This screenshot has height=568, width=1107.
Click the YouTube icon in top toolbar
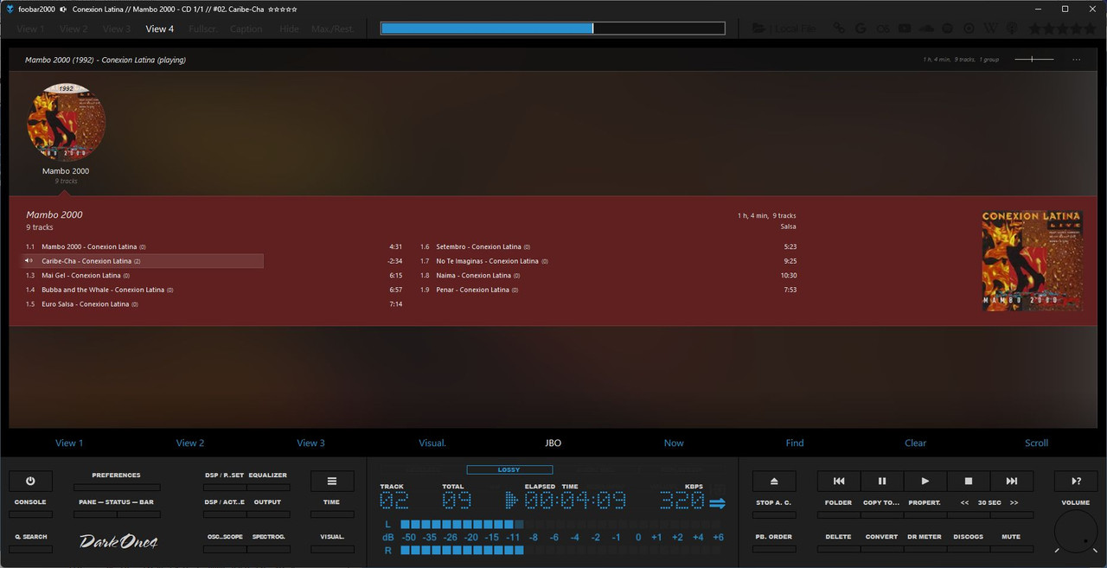coord(905,29)
